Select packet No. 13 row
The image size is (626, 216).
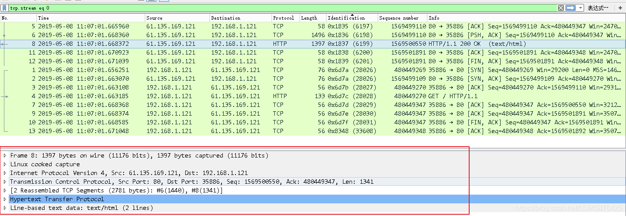[313, 131]
